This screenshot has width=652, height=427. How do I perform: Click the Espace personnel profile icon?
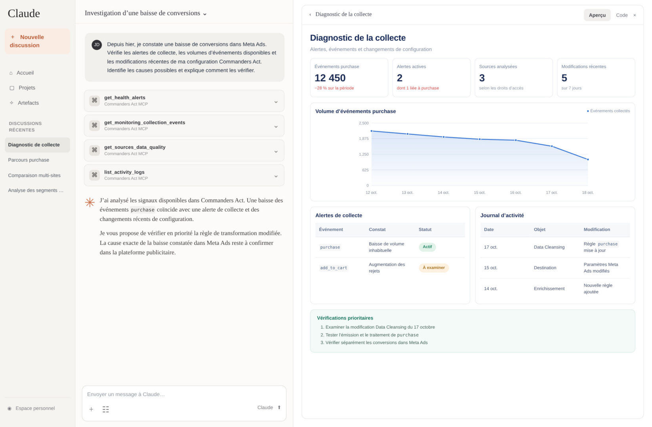10,408
